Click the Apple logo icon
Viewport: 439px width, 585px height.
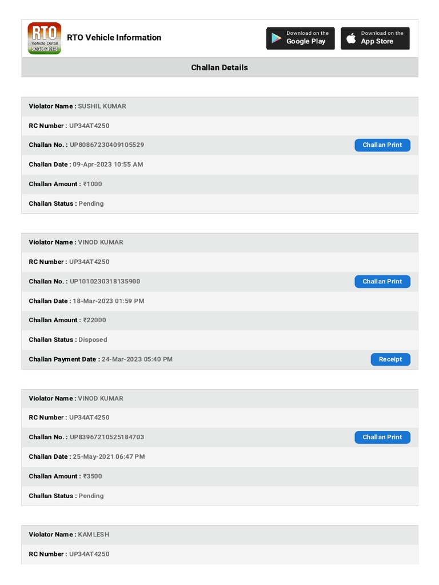(351, 38)
